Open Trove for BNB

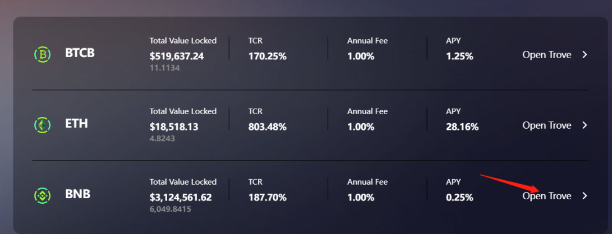click(x=546, y=196)
